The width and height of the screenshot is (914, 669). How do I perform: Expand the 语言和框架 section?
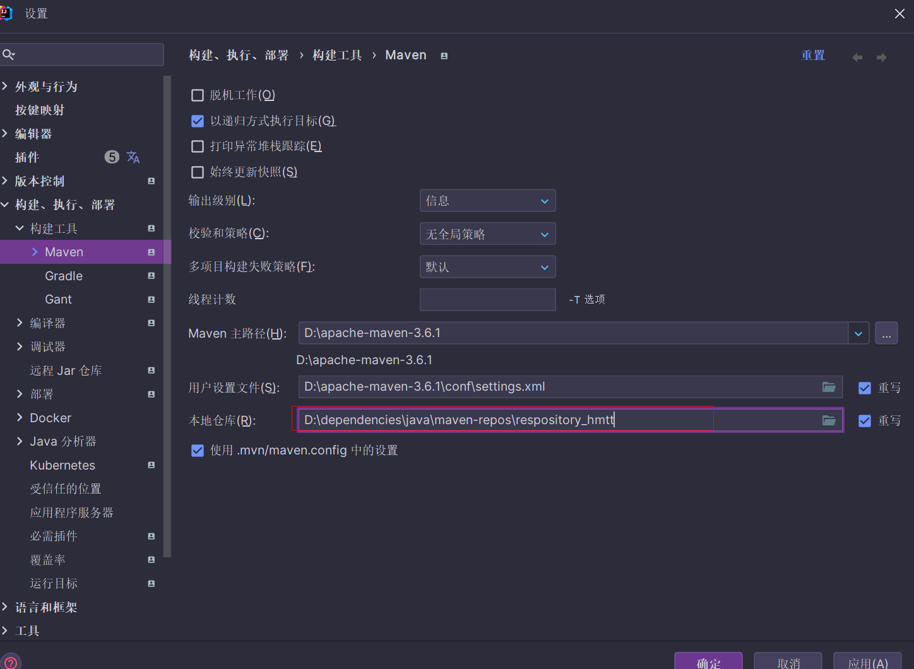(x=5, y=607)
